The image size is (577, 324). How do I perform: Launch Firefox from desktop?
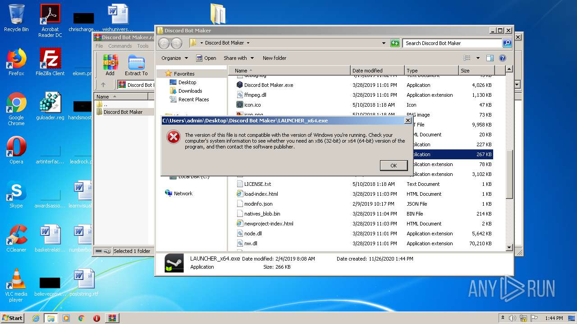tap(16, 62)
